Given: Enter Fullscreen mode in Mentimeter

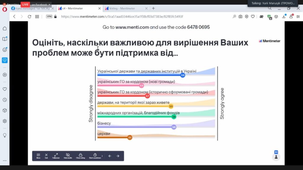Looking at the screenshot, I should (56, 156).
